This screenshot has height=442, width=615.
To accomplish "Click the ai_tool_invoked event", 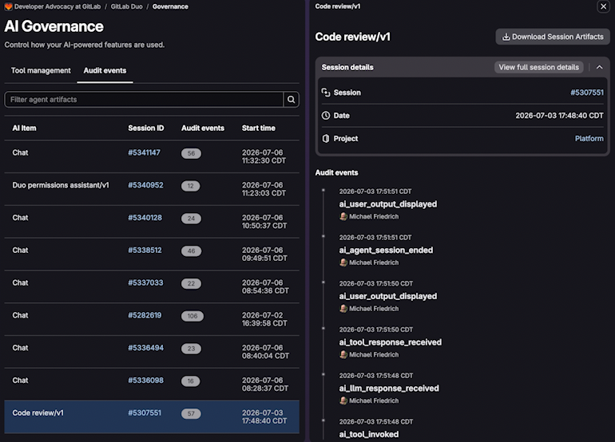I will click(369, 434).
